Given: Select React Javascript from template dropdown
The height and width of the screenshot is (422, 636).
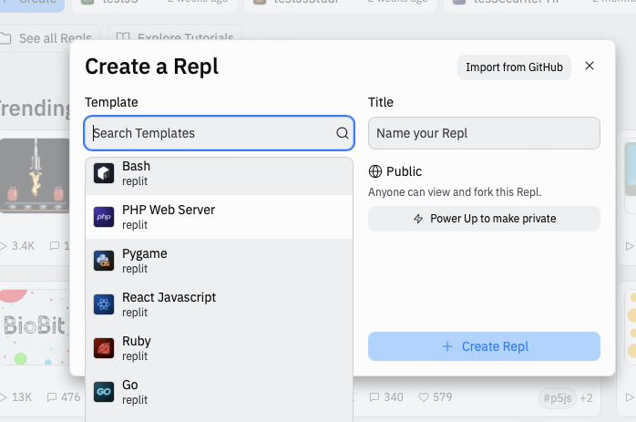Looking at the screenshot, I should coord(169,297).
